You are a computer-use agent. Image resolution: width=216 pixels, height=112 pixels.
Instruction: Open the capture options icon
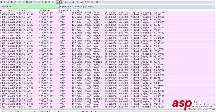(x=5, y=2)
